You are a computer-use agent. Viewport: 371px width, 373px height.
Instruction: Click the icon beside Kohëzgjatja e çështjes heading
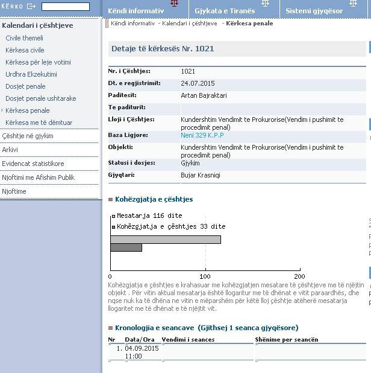point(110,200)
